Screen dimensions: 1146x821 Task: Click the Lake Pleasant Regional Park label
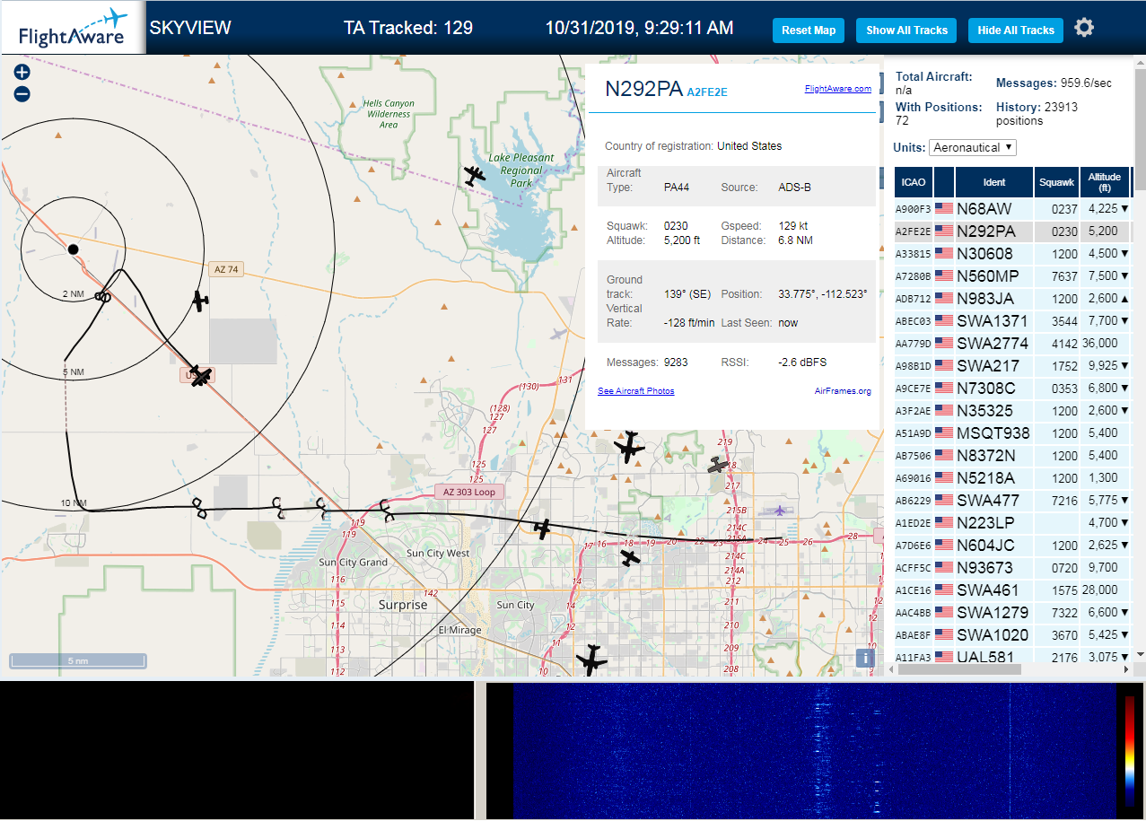[521, 170]
